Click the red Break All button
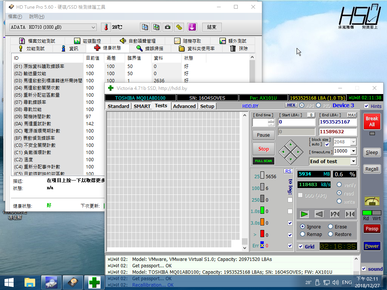The height and width of the screenshot is (290, 387). click(372, 121)
